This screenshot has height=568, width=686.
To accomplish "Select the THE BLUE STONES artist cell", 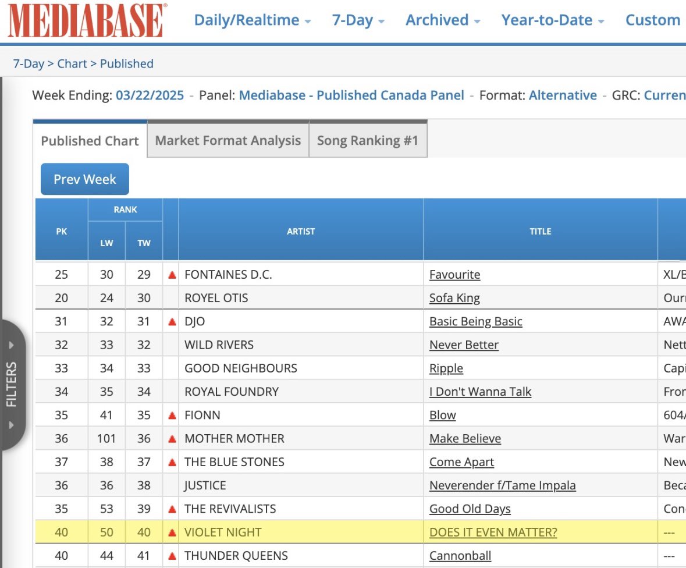I will [301, 462].
